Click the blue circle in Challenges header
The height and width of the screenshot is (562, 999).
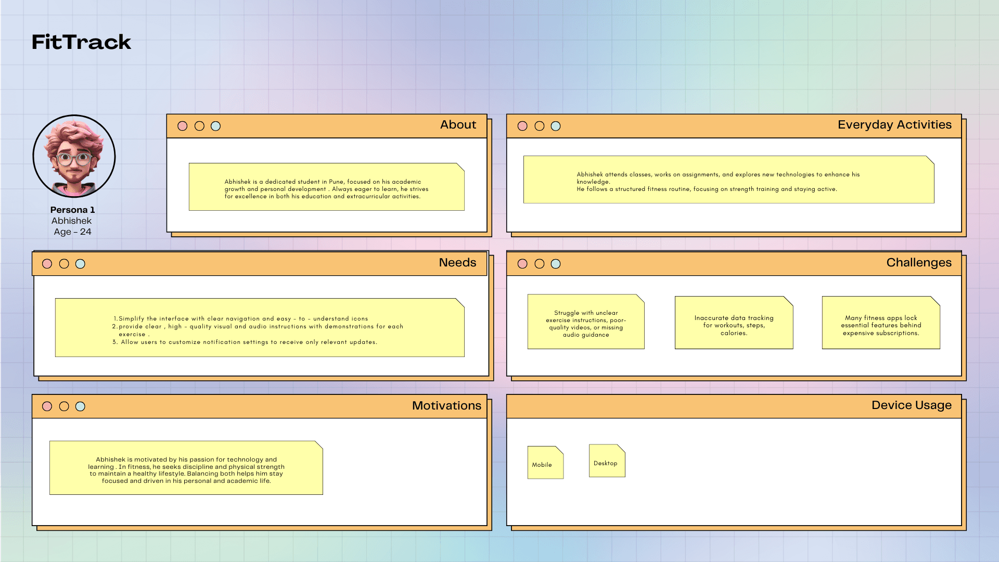tap(556, 264)
